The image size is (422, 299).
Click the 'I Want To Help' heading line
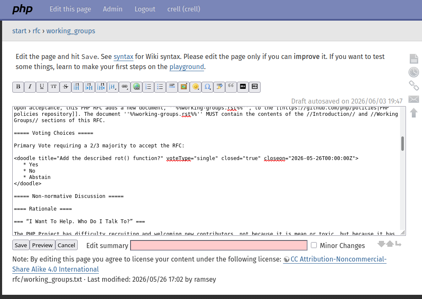click(x=79, y=222)
